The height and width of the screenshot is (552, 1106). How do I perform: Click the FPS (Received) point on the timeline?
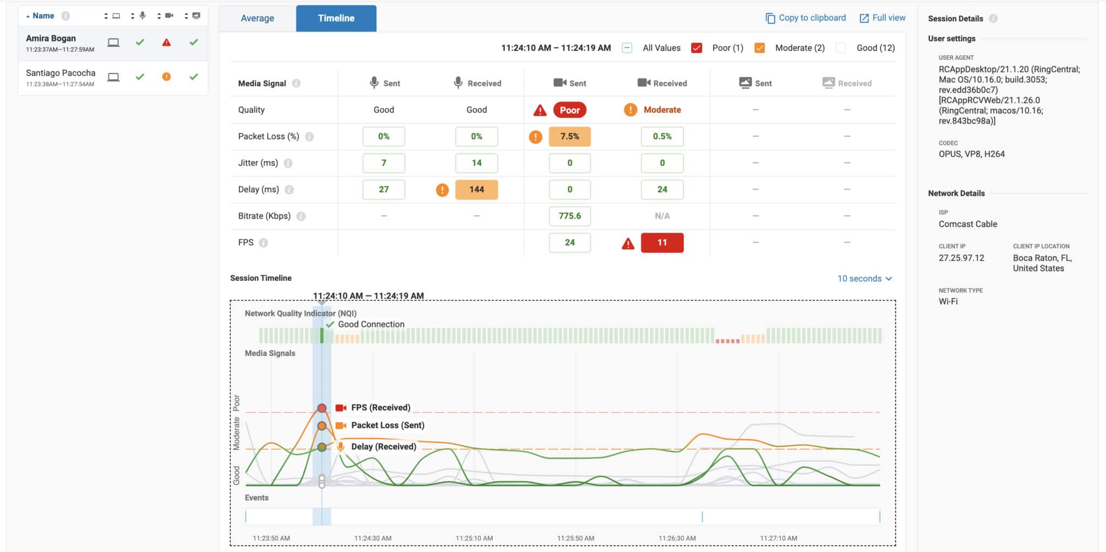[x=322, y=408]
